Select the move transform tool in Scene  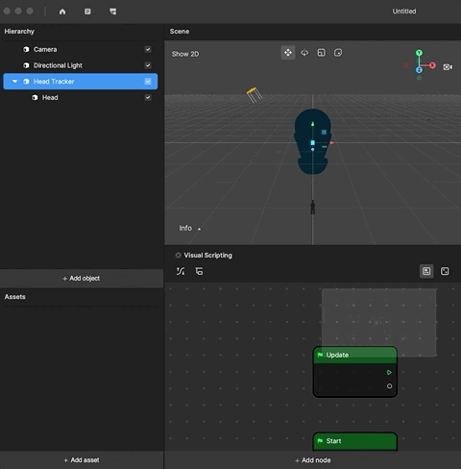[288, 53]
